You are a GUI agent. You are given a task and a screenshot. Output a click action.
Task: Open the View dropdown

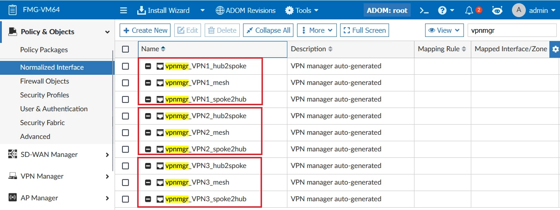[444, 30]
